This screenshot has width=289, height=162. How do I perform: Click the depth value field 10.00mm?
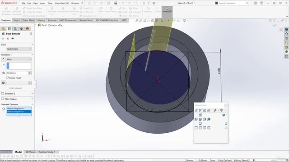pyautogui.click(x=17, y=73)
